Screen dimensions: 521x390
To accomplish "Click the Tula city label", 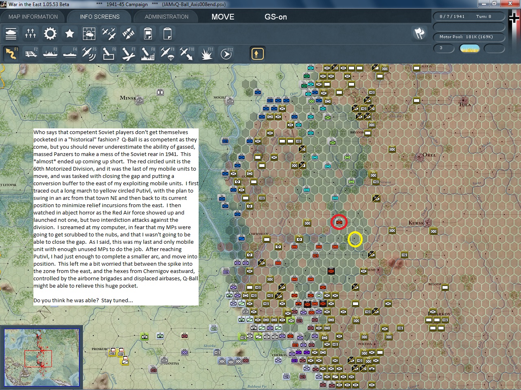I will click(x=465, y=104).
